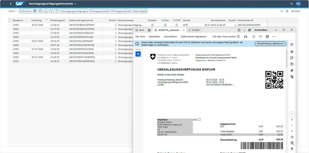This screenshot has width=309, height=153.
Task: Open Acrobat more options ellipsis
Action: 274,36
